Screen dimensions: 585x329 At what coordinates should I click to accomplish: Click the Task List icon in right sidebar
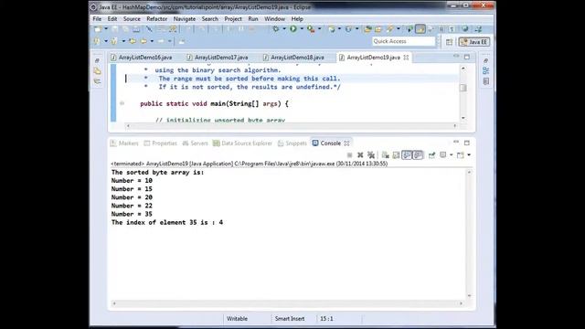pos(485,81)
